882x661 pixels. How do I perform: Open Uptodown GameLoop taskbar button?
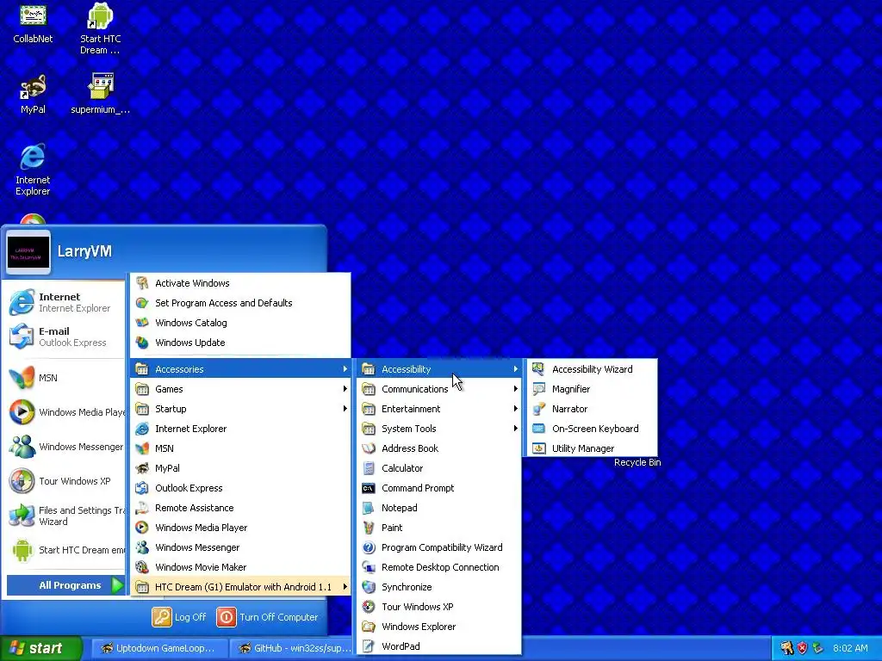(159, 648)
